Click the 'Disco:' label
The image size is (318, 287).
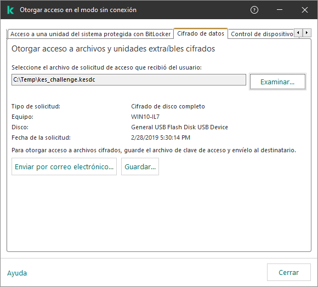(20, 127)
